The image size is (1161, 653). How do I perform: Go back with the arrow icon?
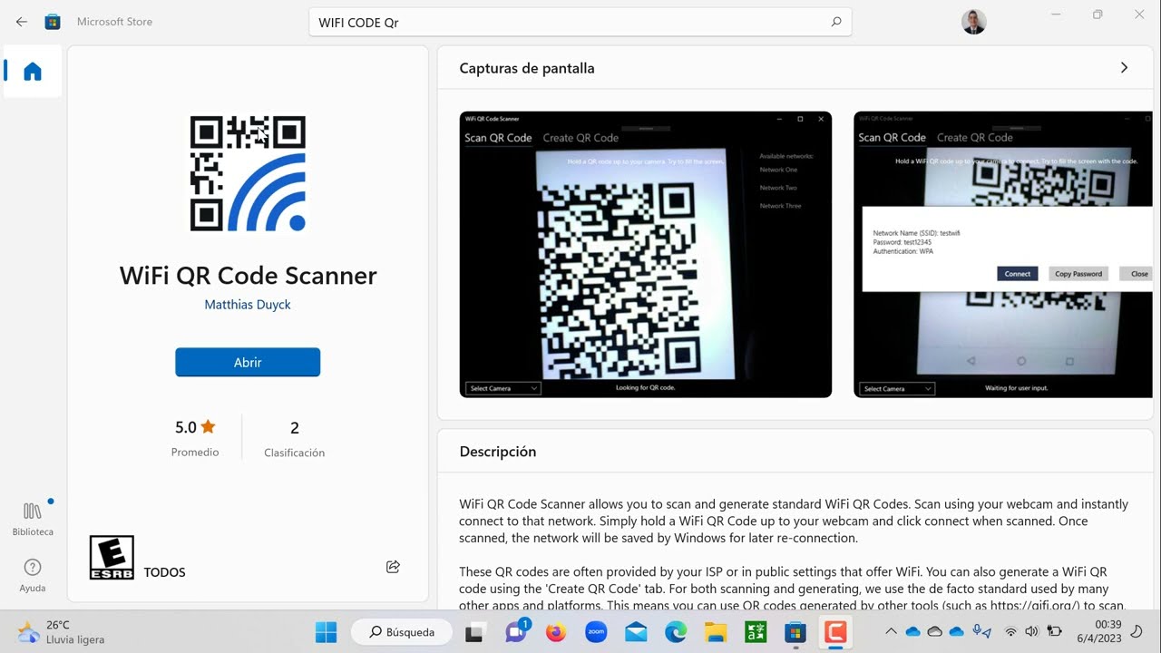pos(22,22)
